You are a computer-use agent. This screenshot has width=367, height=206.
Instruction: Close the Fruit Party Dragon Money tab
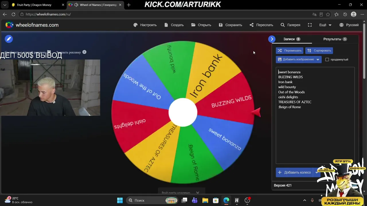coord(63,5)
